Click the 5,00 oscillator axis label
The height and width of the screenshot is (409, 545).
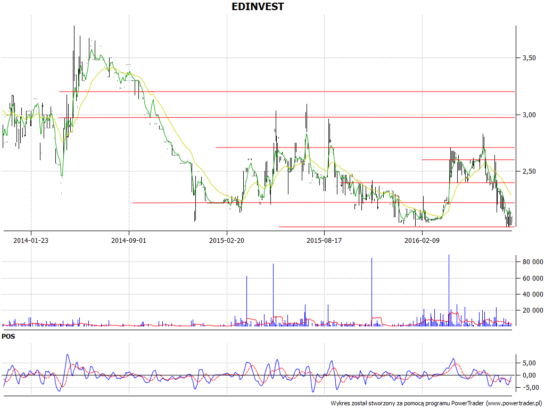529,363
